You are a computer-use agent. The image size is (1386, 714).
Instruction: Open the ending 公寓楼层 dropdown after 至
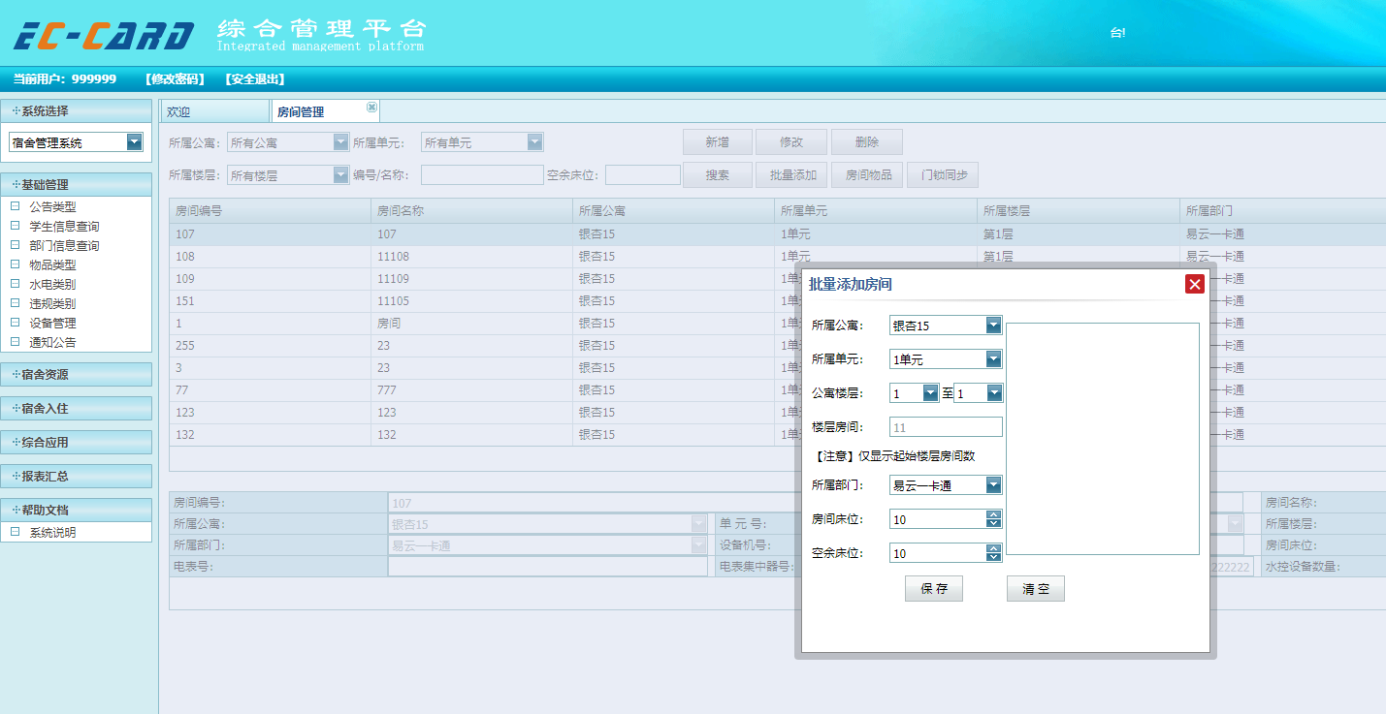(x=994, y=393)
